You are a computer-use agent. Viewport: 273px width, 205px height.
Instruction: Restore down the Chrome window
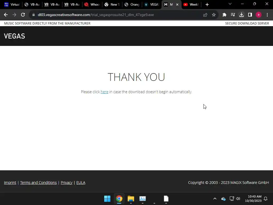coord(255,4)
